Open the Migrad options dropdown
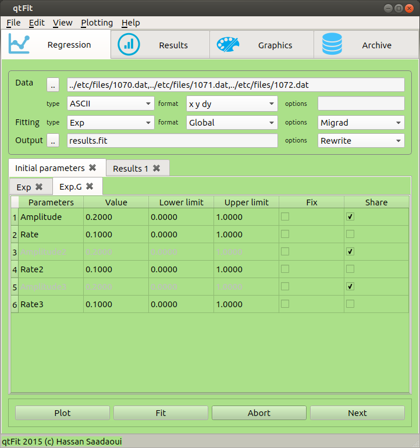Image resolution: width=420 pixels, height=448 pixels. (361, 123)
